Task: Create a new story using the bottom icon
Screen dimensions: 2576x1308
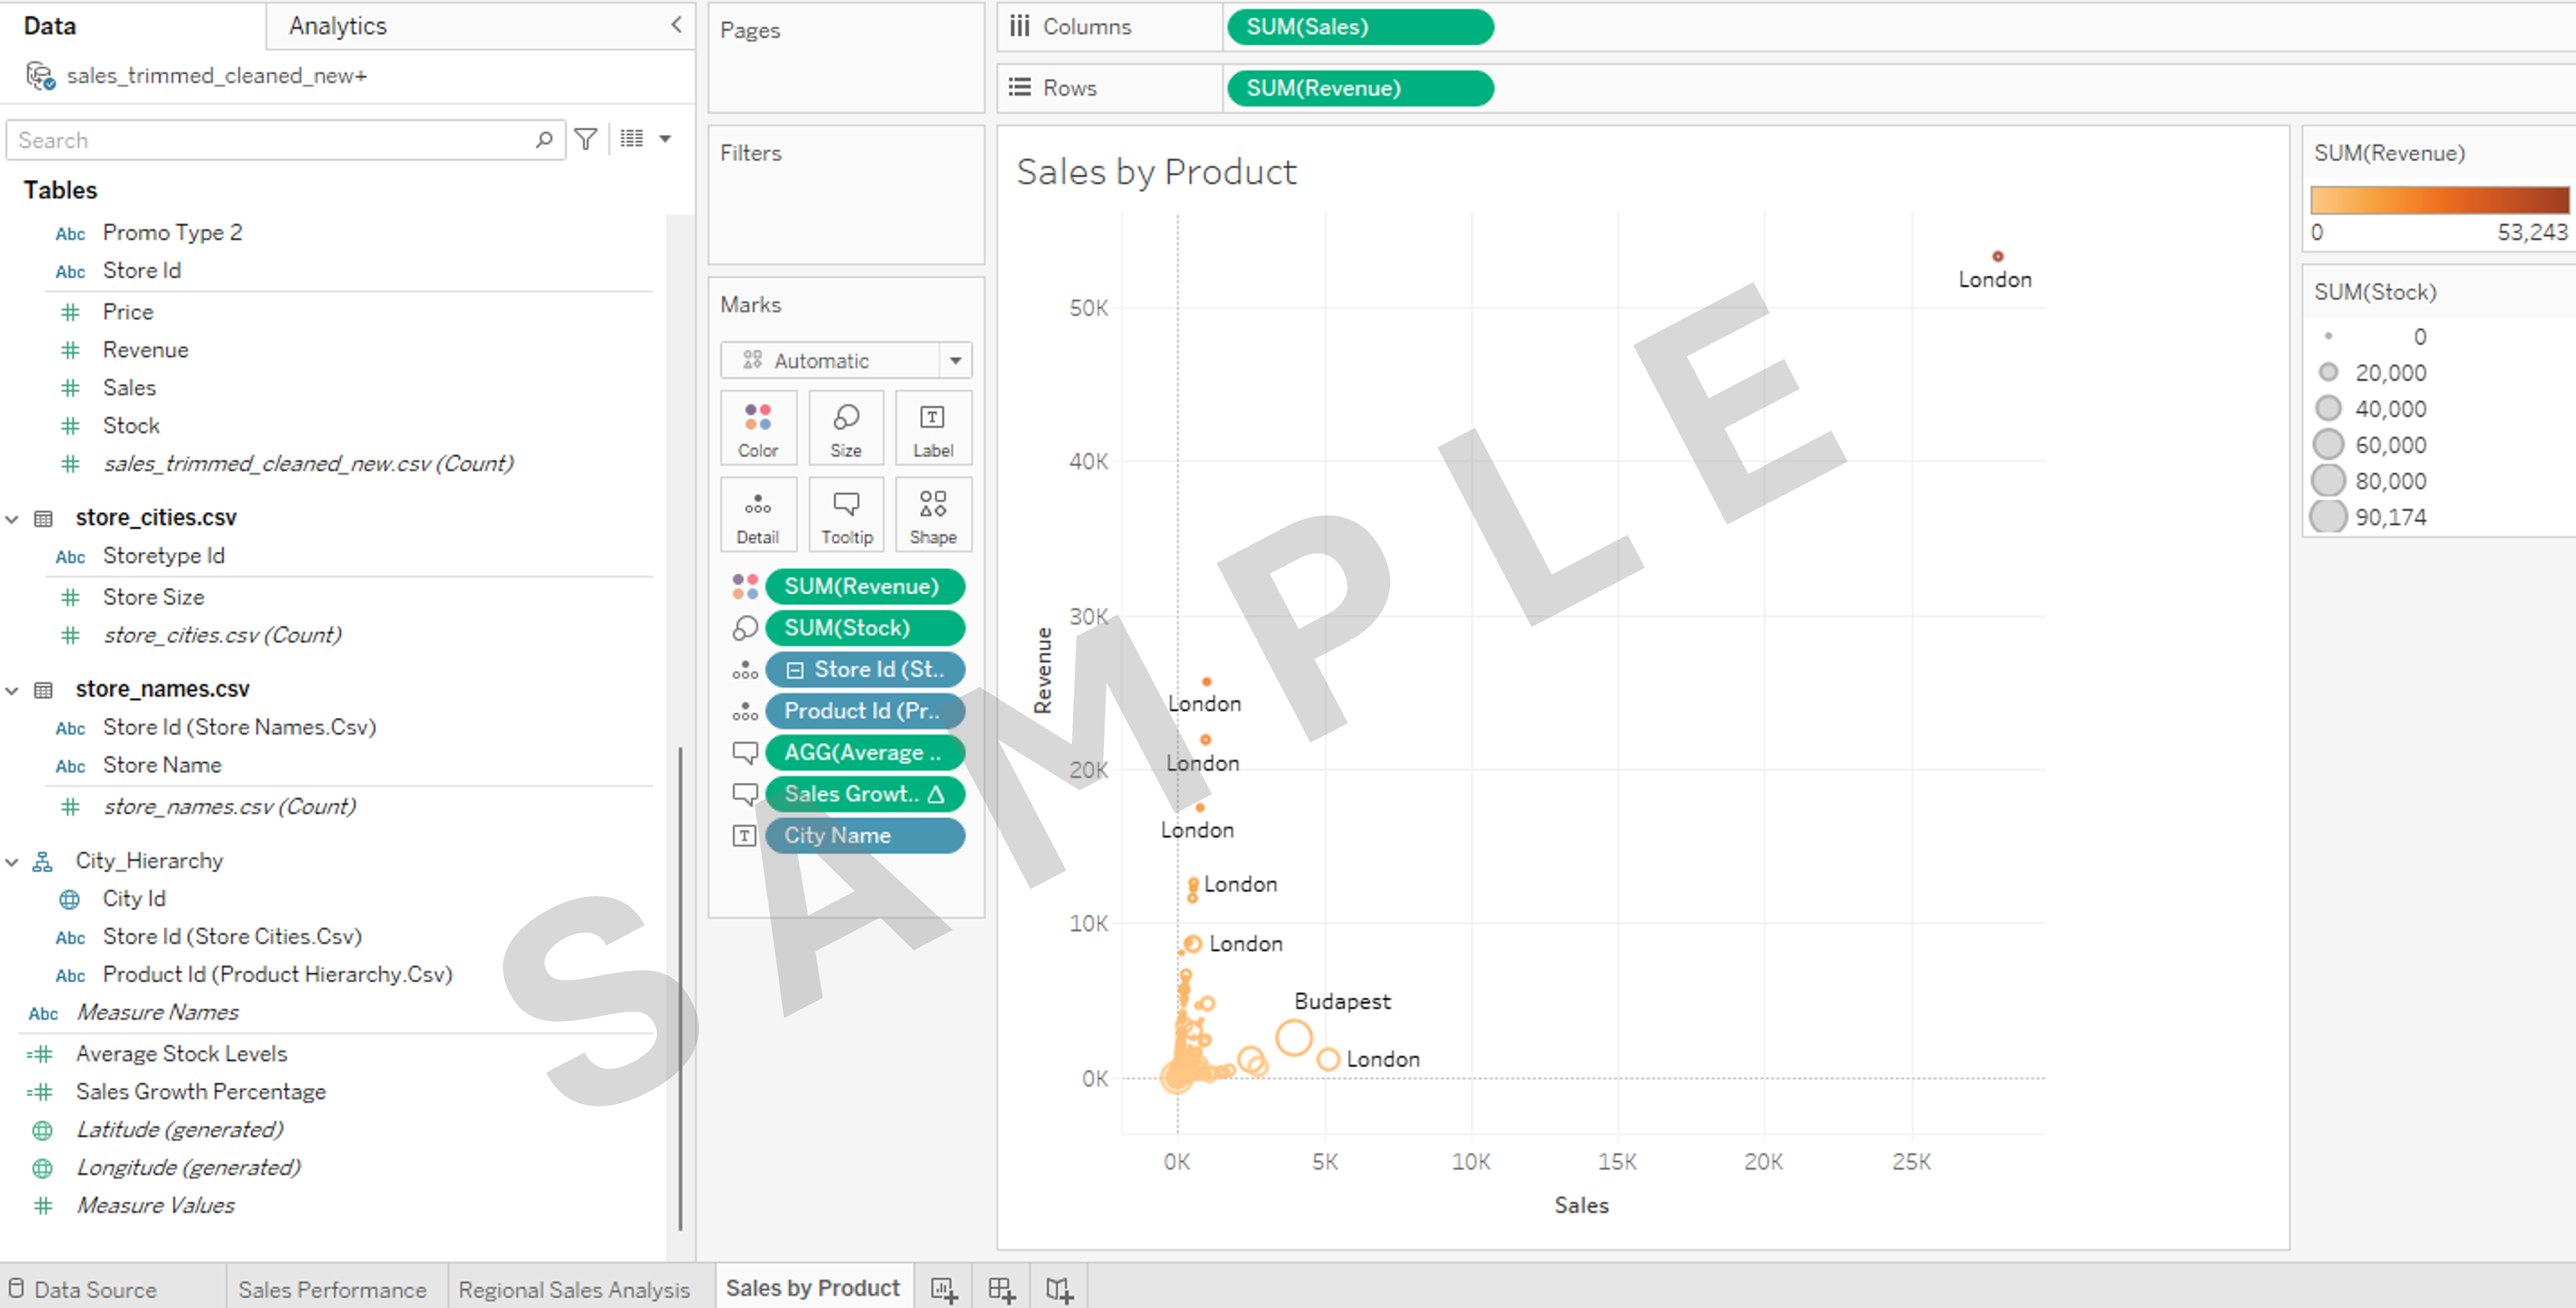Action: pos(1058,1288)
